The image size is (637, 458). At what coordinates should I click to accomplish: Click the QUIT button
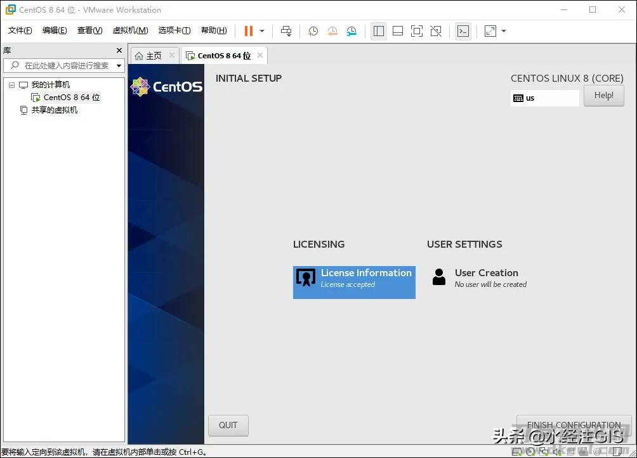228,426
